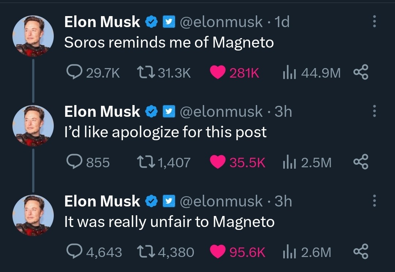395x272 pixels.
Task: View the 2.5M views analytics
Action: point(289,162)
